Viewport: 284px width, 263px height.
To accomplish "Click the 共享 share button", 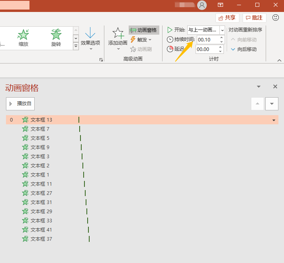I will 227,18.
